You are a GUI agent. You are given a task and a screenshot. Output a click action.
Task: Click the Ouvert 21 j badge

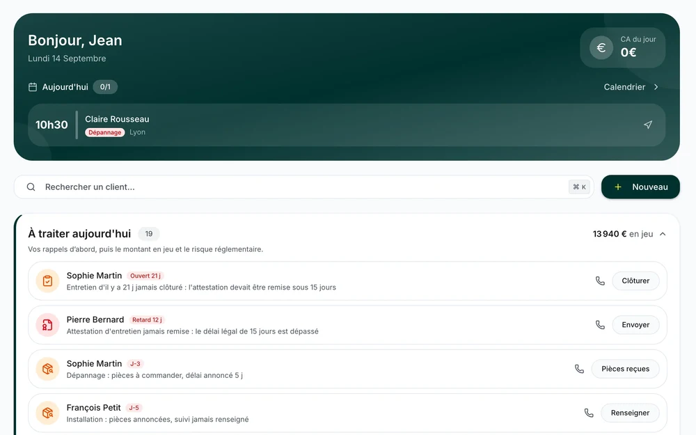pyautogui.click(x=145, y=276)
